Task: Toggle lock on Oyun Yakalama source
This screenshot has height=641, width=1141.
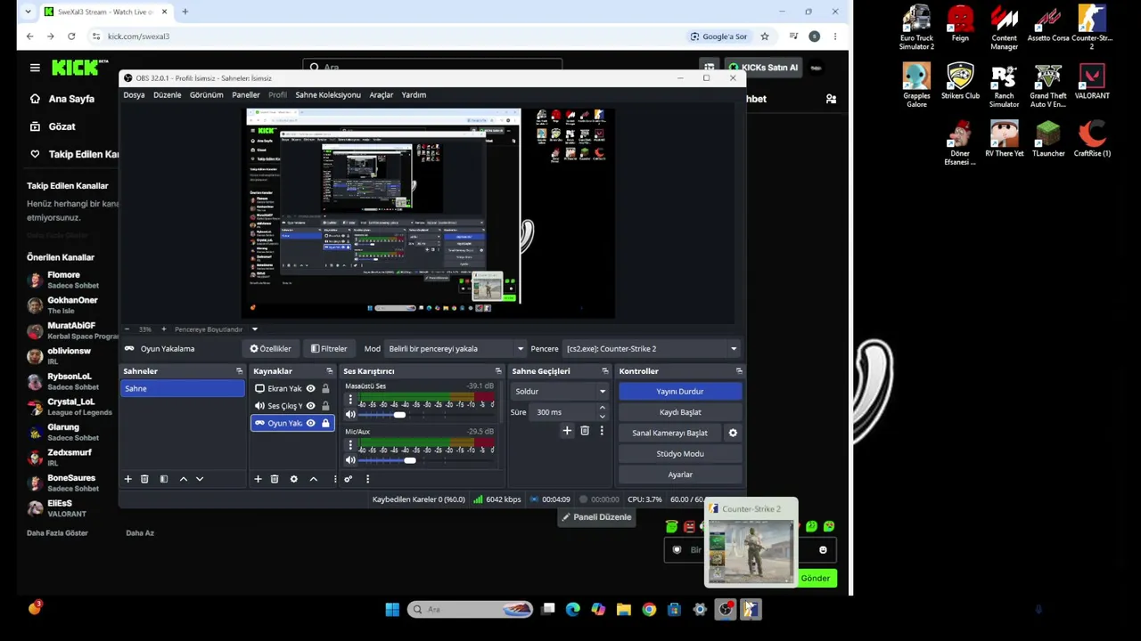Action: pyautogui.click(x=325, y=423)
